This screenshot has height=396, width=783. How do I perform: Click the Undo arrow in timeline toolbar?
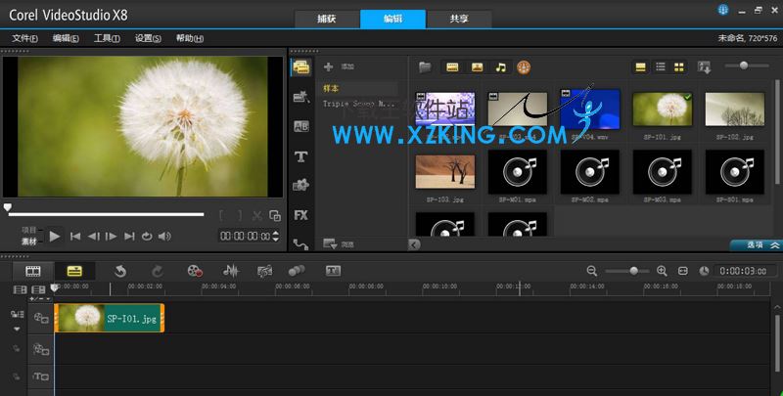(119, 271)
